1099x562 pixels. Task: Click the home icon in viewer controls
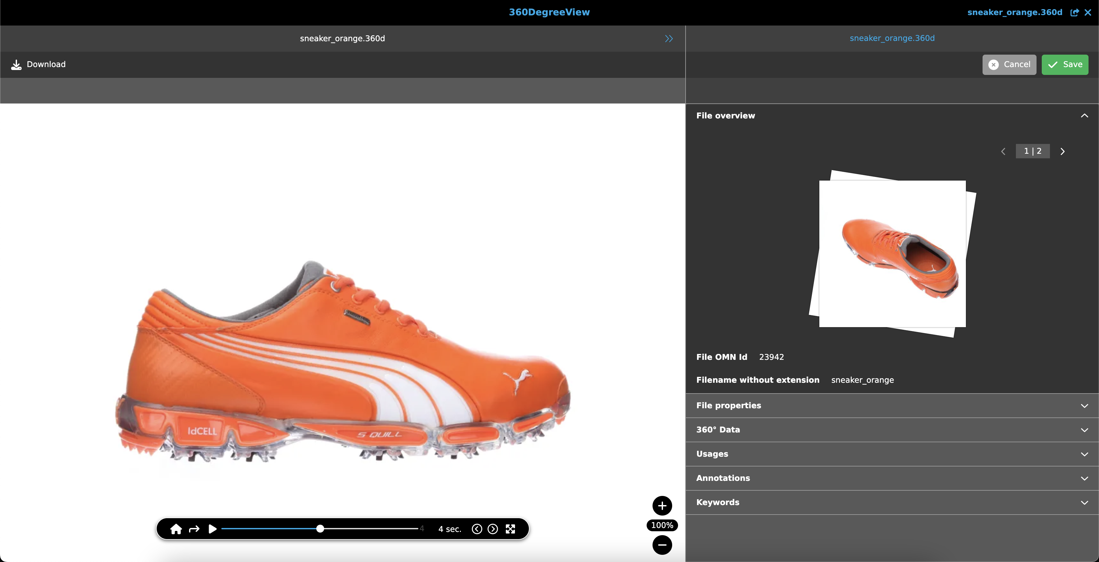[176, 529]
